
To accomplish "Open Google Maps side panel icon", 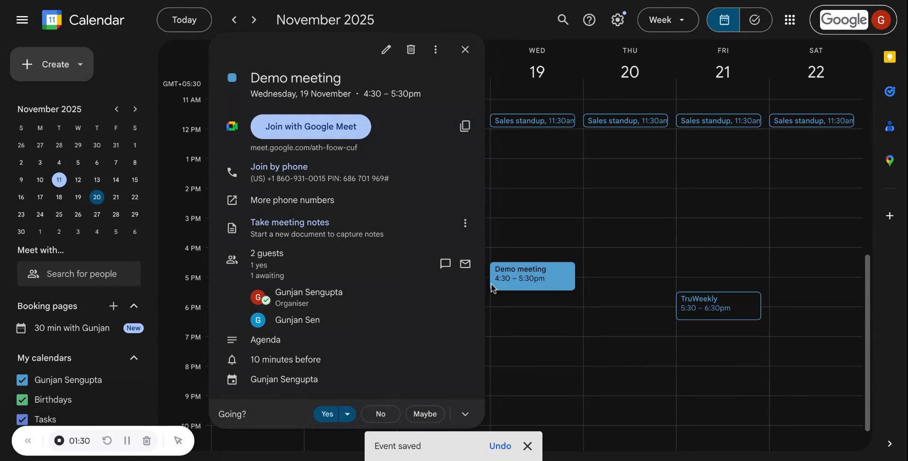I will pos(891,160).
